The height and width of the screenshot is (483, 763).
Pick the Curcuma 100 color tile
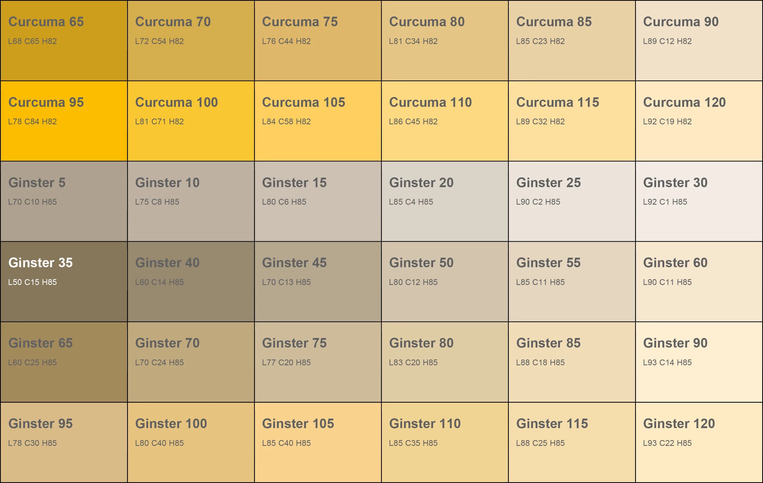point(191,121)
